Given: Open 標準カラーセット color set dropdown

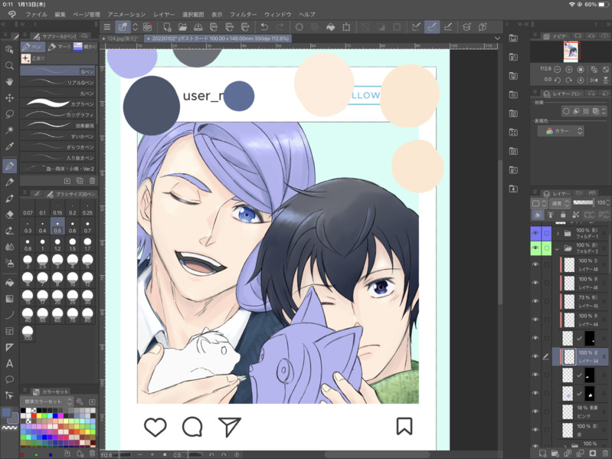Looking at the screenshot, I should pos(47,402).
